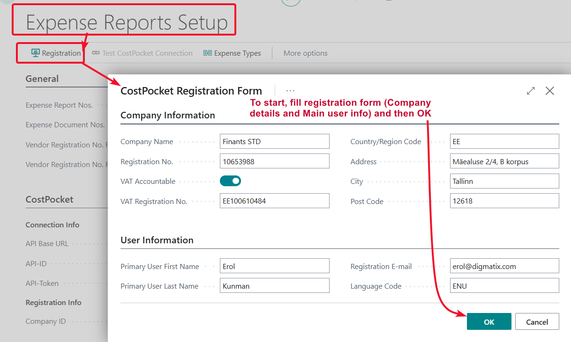Screen dimensions: 571x342
Task: Edit the City field
Action: tap(504, 181)
